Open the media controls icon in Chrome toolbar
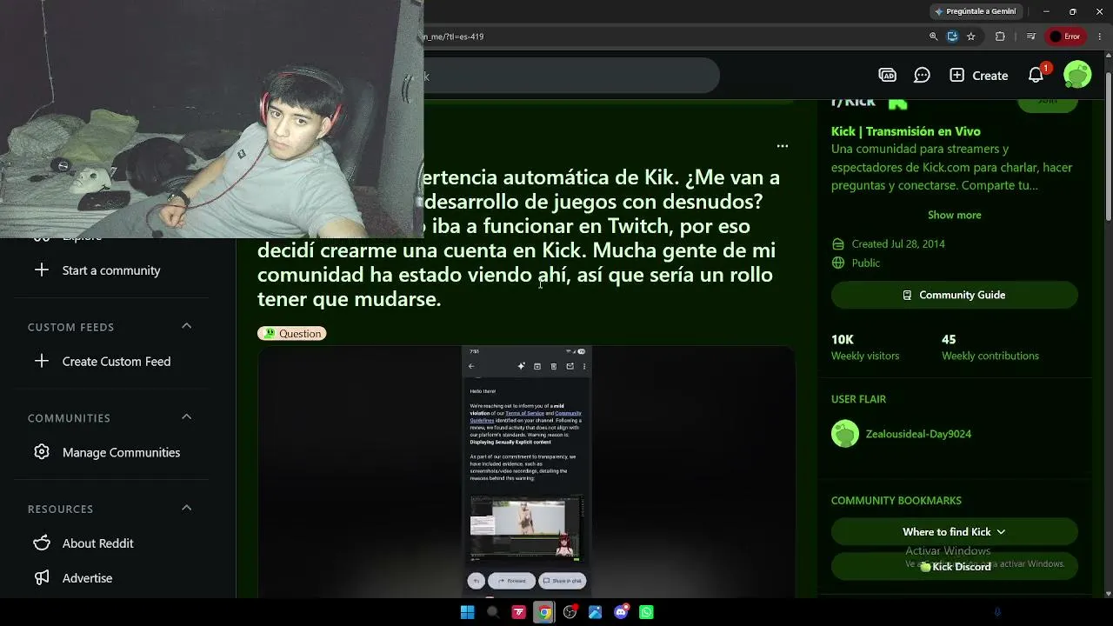 click(x=1030, y=37)
